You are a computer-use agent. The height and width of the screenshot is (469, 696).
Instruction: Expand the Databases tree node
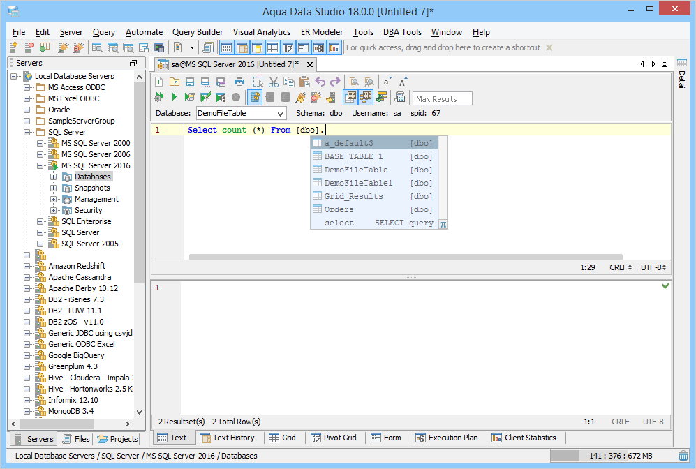click(53, 177)
